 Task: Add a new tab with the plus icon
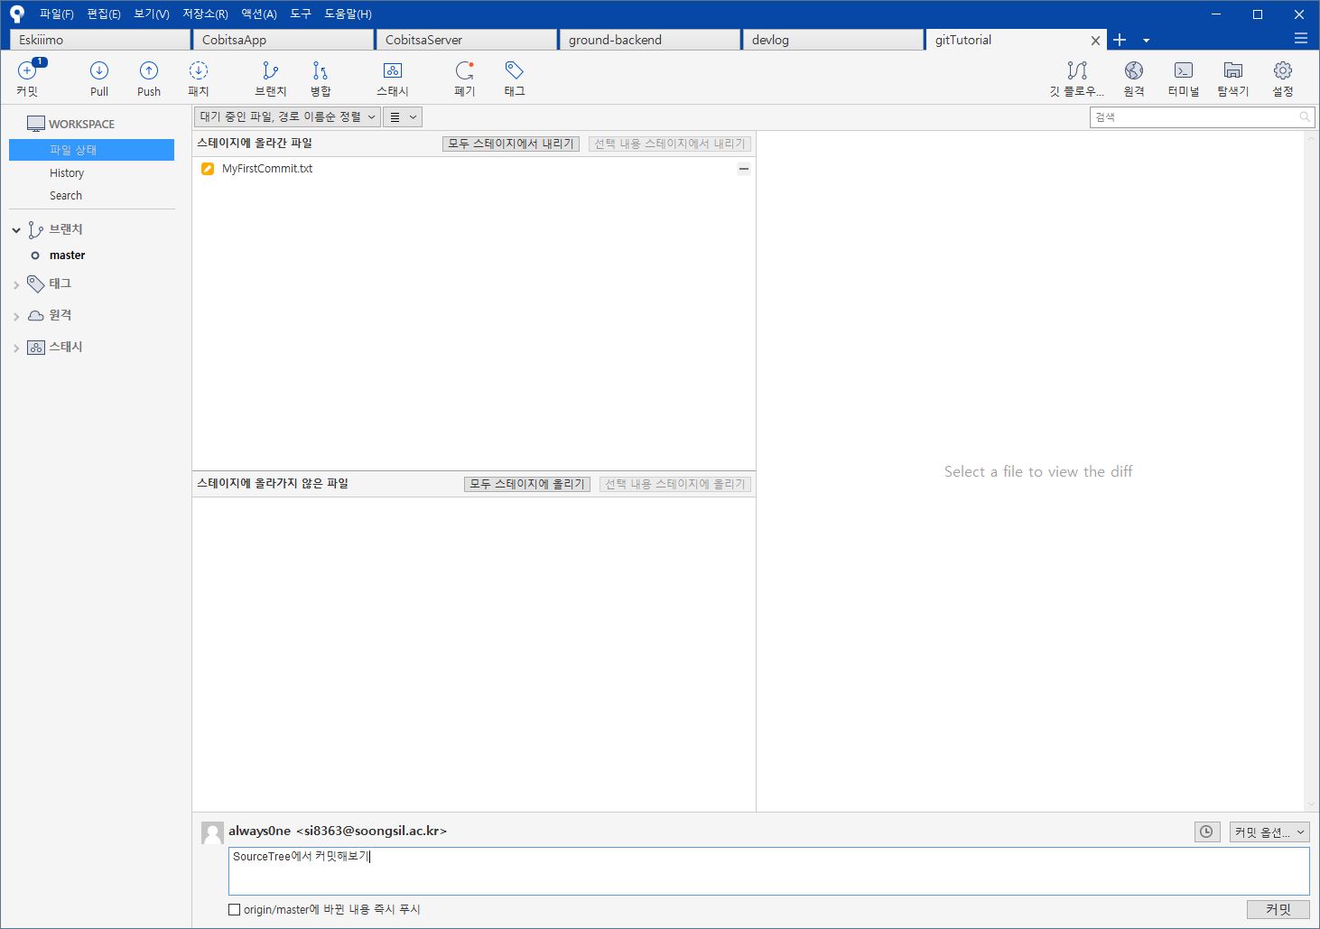(x=1120, y=40)
